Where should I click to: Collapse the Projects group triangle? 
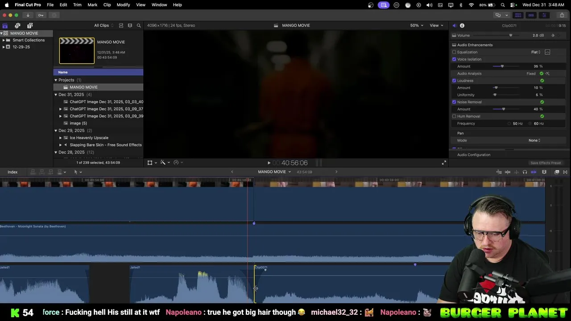pyautogui.click(x=56, y=80)
